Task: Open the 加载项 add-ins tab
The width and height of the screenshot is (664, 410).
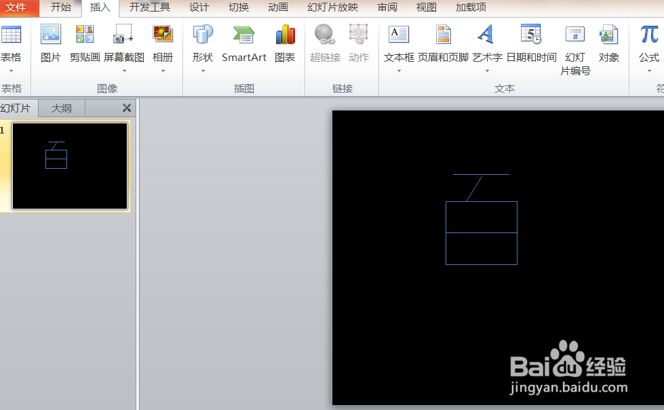Action: point(471,7)
